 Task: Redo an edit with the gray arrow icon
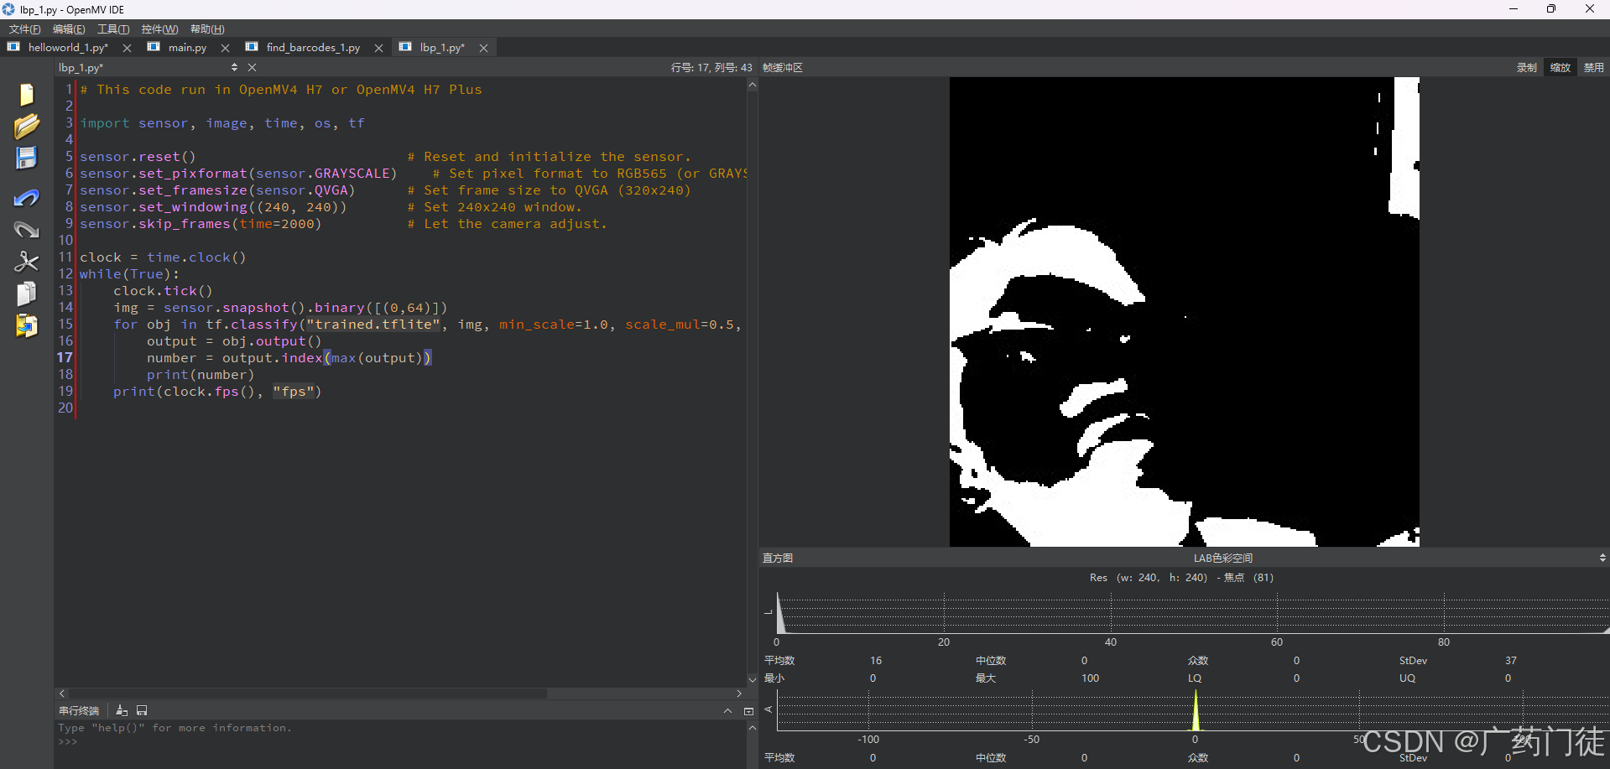[26, 229]
